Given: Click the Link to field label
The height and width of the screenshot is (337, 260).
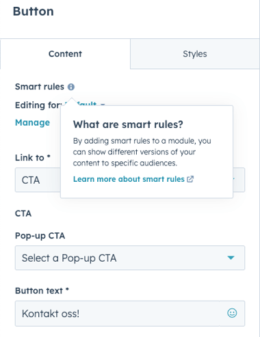Looking at the screenshot, I should (x=33, y=158).
